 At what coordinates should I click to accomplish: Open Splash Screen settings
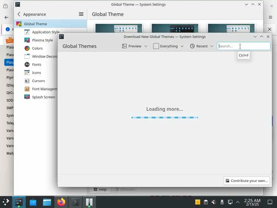[x=43, y=97]
